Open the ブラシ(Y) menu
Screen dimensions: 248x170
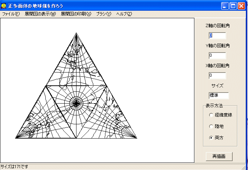coord(104,14)
